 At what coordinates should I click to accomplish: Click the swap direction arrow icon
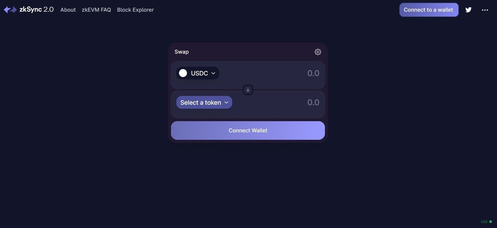coord(248,90)
